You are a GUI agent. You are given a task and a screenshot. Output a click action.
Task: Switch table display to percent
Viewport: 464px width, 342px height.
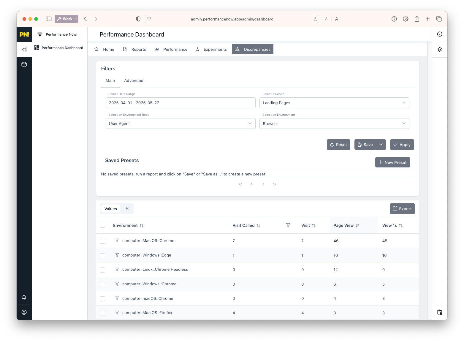point(127,209)
